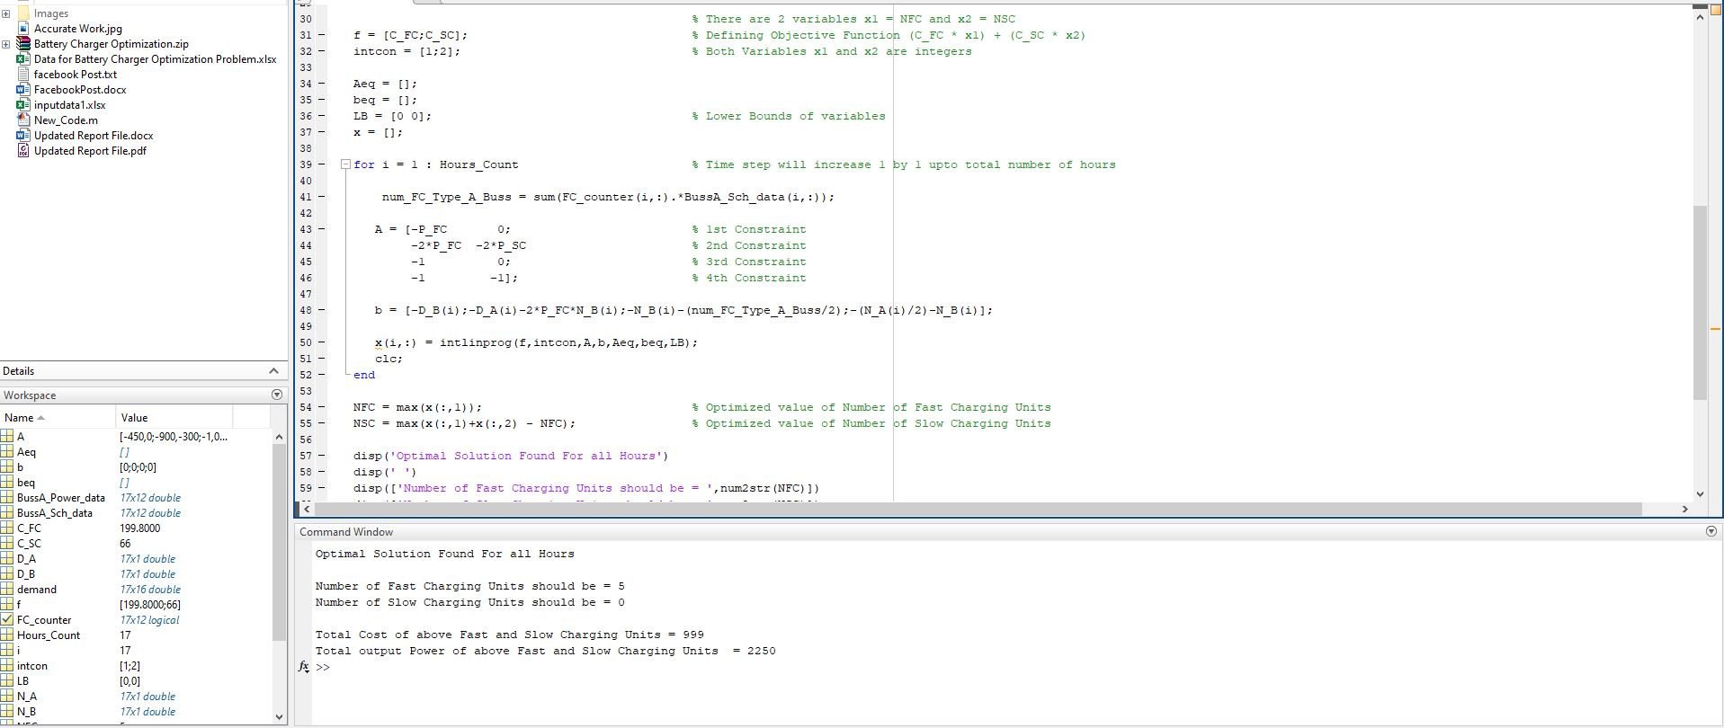Click the orange code analyzer warning marker
This screenshot has height=728, width=1724.
[1715, 329]
